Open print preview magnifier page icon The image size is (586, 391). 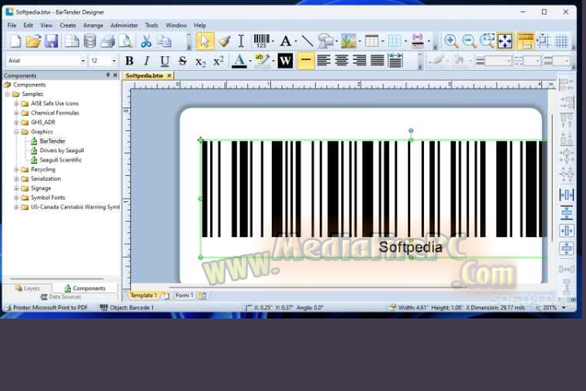coord(125,42)
